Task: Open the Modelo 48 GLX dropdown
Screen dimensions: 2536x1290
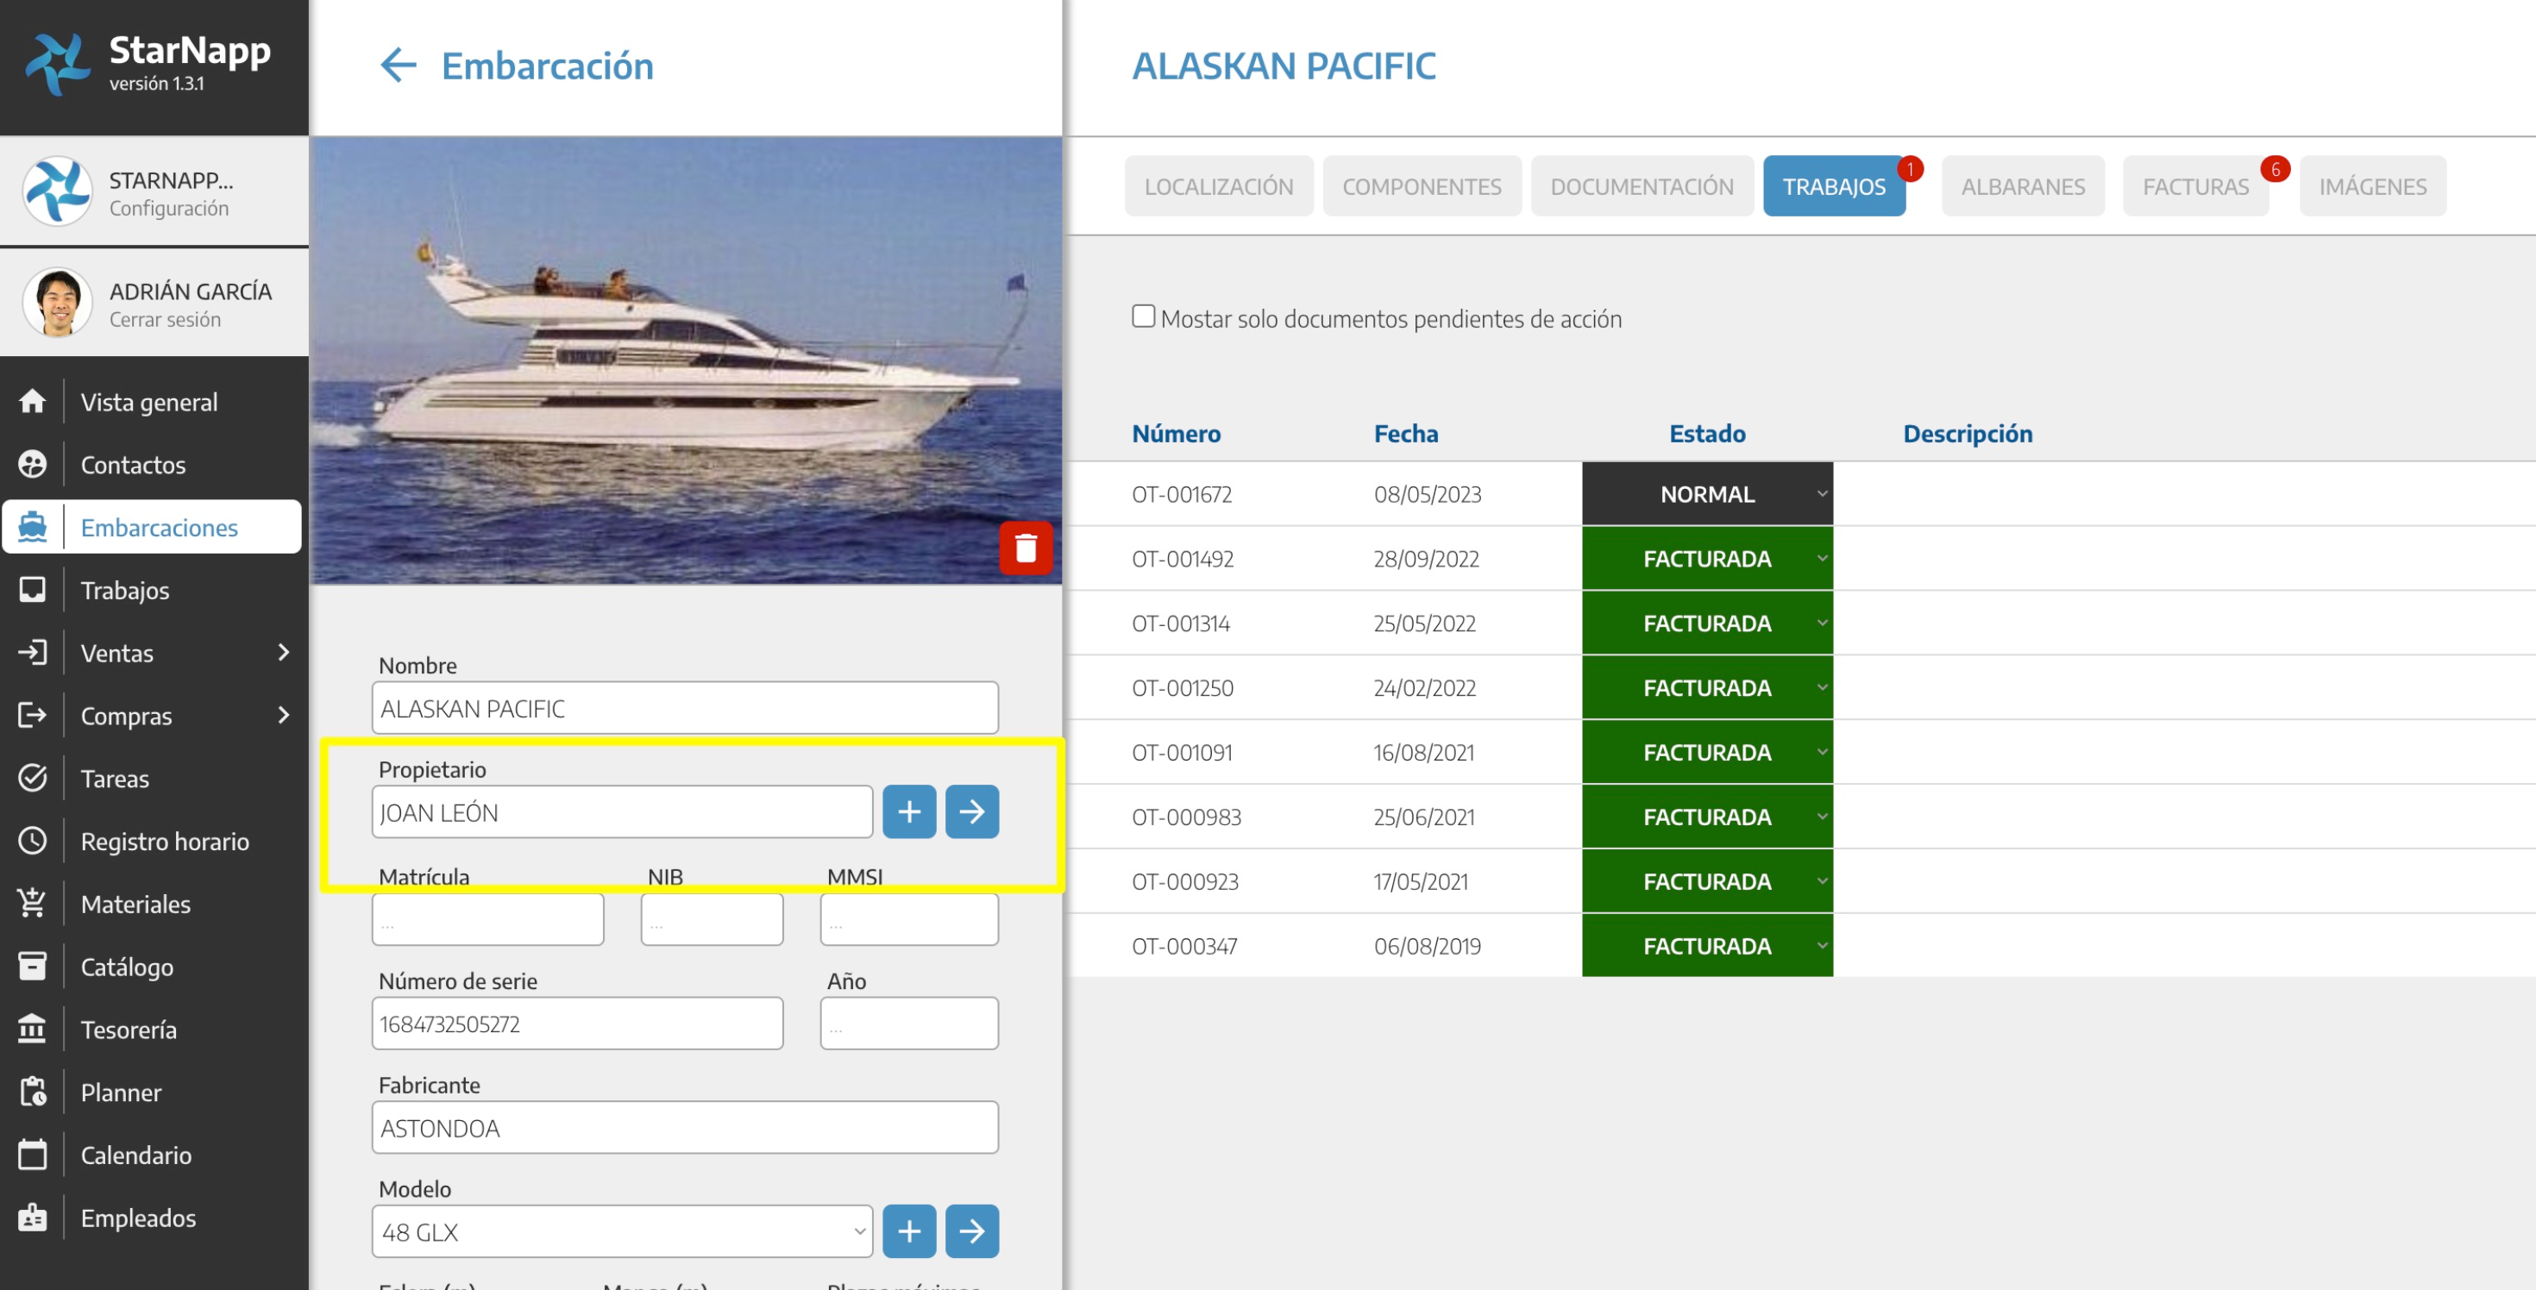Action: [621, 1231]
